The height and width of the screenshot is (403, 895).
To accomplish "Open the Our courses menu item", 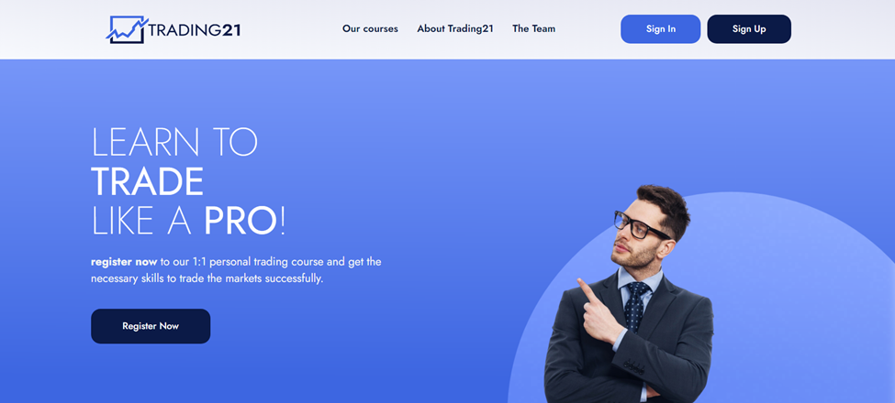I will tap(370, 28).
